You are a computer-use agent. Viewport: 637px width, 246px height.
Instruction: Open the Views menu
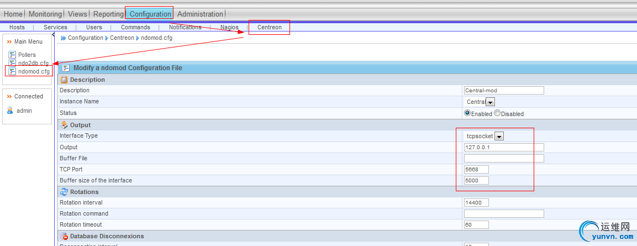click(77, 14)
